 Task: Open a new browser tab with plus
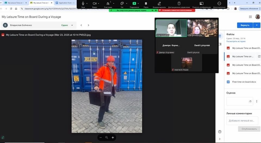(235, 3)
